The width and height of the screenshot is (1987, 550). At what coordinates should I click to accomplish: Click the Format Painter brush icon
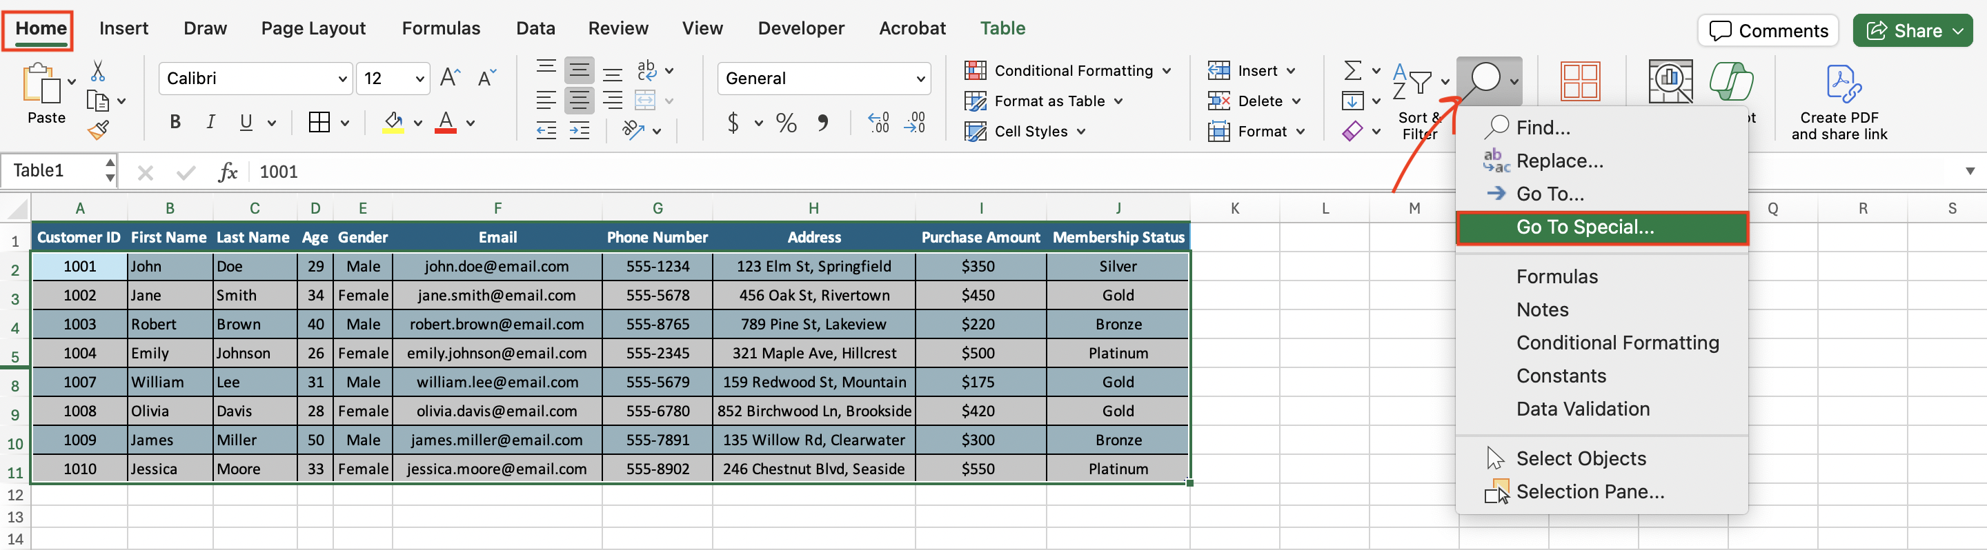click(98, 130)
